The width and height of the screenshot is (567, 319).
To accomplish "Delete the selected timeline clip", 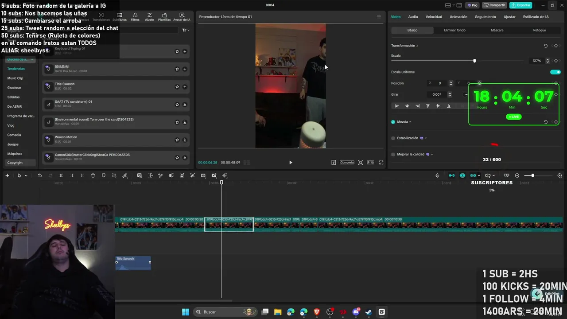I will [93, 175].
